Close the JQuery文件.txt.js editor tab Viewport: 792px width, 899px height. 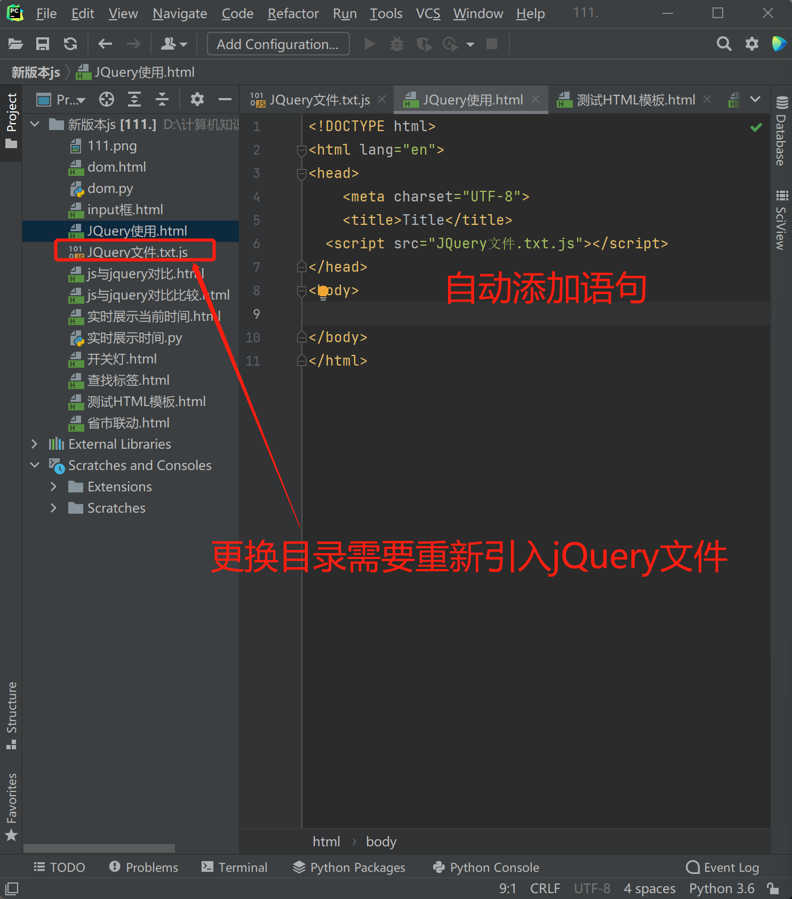[x=382, y=99]
